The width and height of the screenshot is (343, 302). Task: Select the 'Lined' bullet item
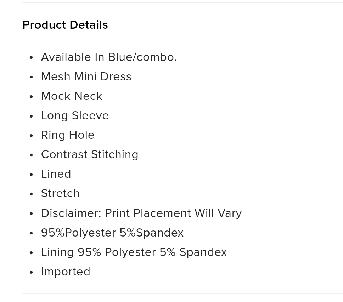point(56,174)
